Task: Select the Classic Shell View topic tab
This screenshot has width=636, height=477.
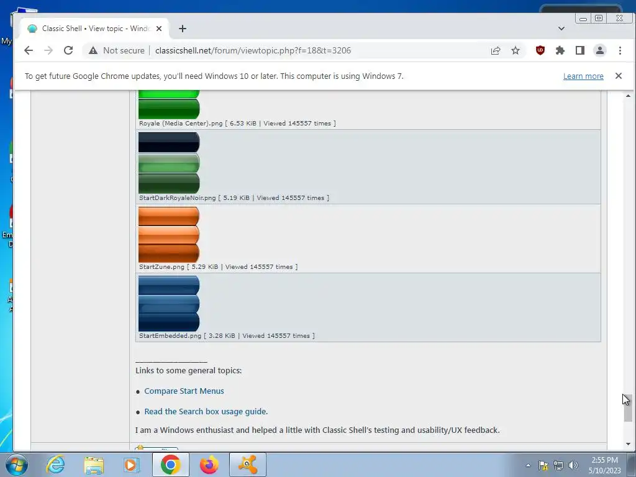Action: (94, 29)
